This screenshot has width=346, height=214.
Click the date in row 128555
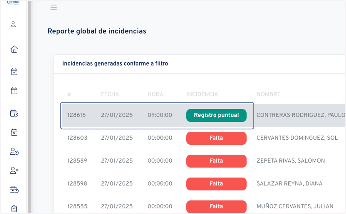[x=117, y=207]
